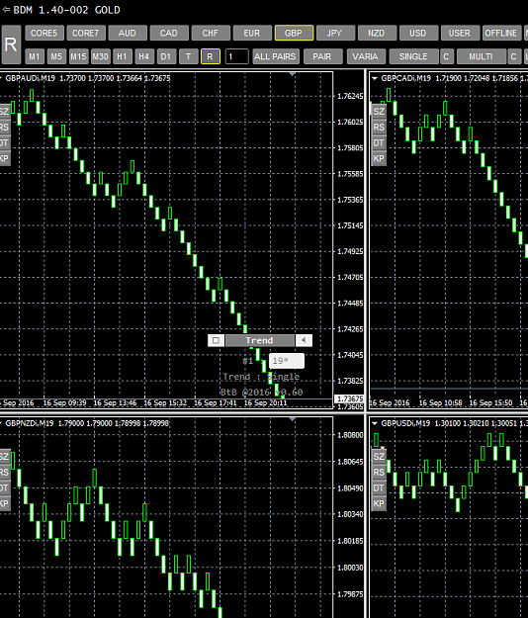The image size is (528, 618).
Task: Click GBPAUD current price label 1.73675
Action: tap(349, 398)
